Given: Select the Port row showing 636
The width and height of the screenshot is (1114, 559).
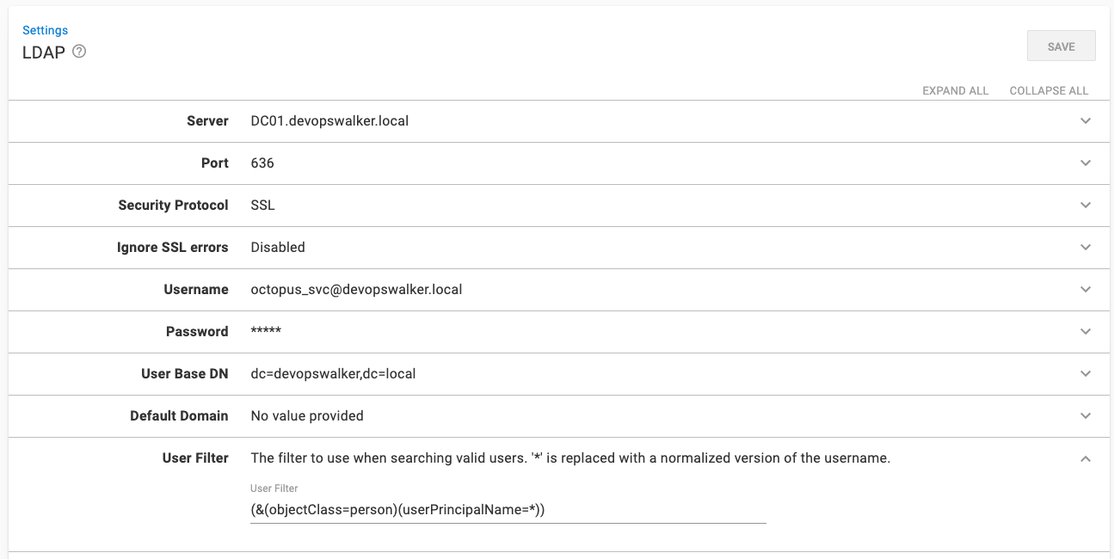Looking at the screenshot, I should (262, 163).
